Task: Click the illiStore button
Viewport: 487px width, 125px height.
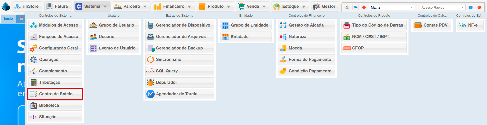Action: coord(27,7)
